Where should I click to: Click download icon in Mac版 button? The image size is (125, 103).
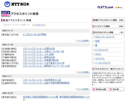pos(111,89)
